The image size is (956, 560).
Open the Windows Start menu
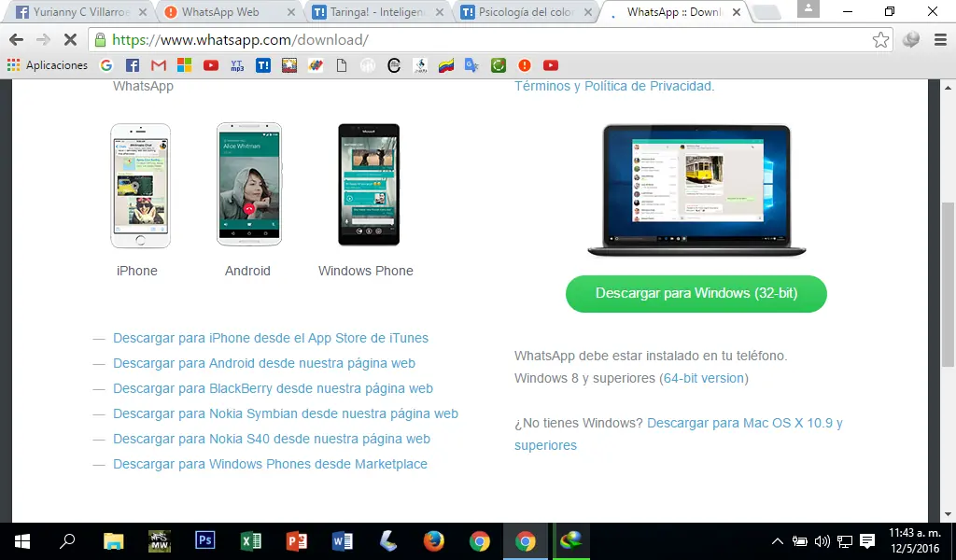click(22, 541)
